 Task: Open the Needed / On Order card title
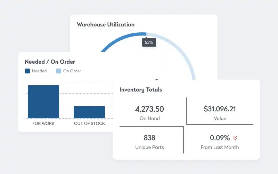[50, 62]
